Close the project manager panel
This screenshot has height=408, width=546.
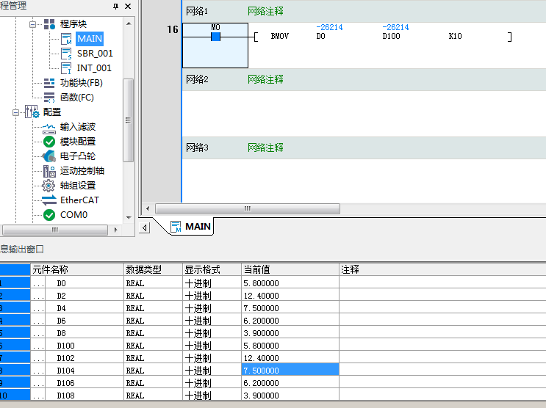tap(128, 7)
